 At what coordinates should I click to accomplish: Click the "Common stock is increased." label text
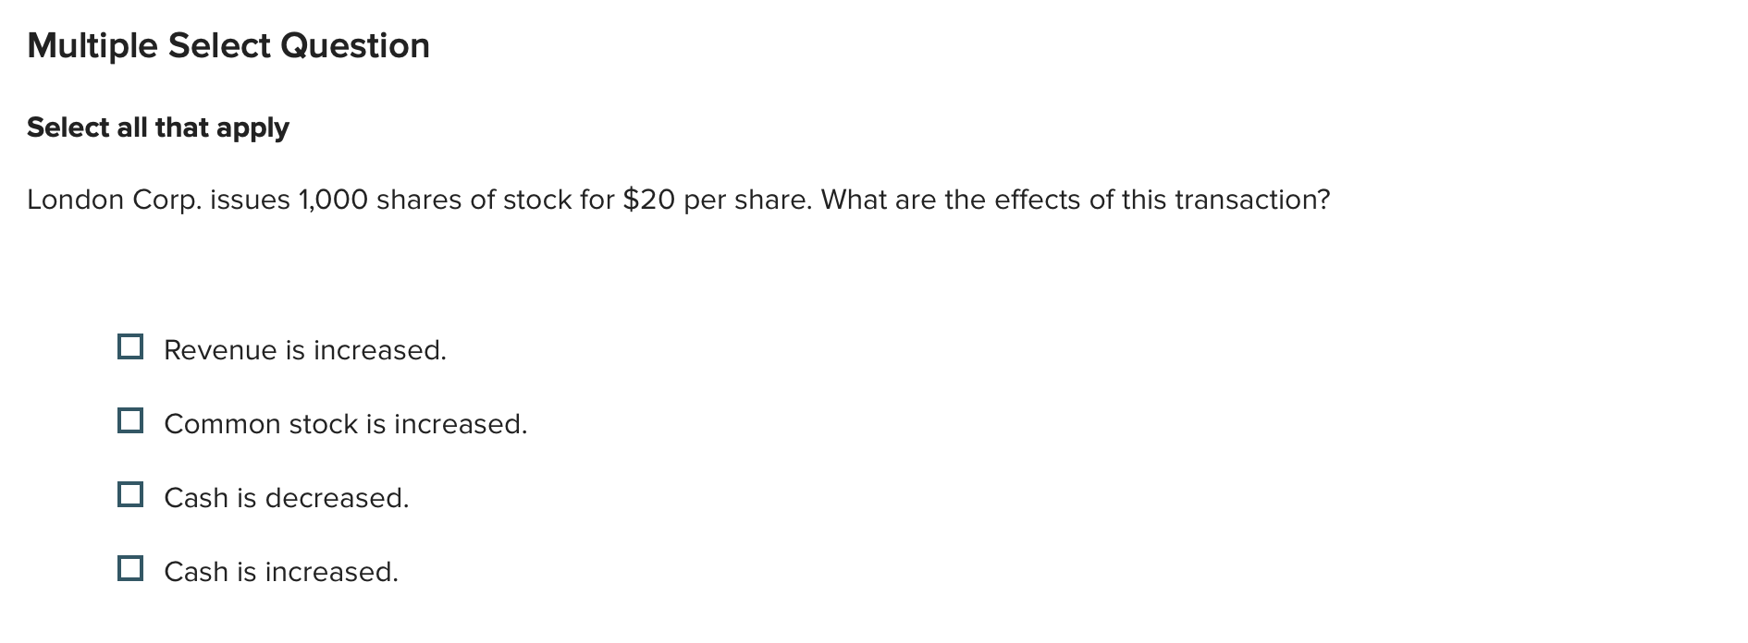(x=346, y=423)
